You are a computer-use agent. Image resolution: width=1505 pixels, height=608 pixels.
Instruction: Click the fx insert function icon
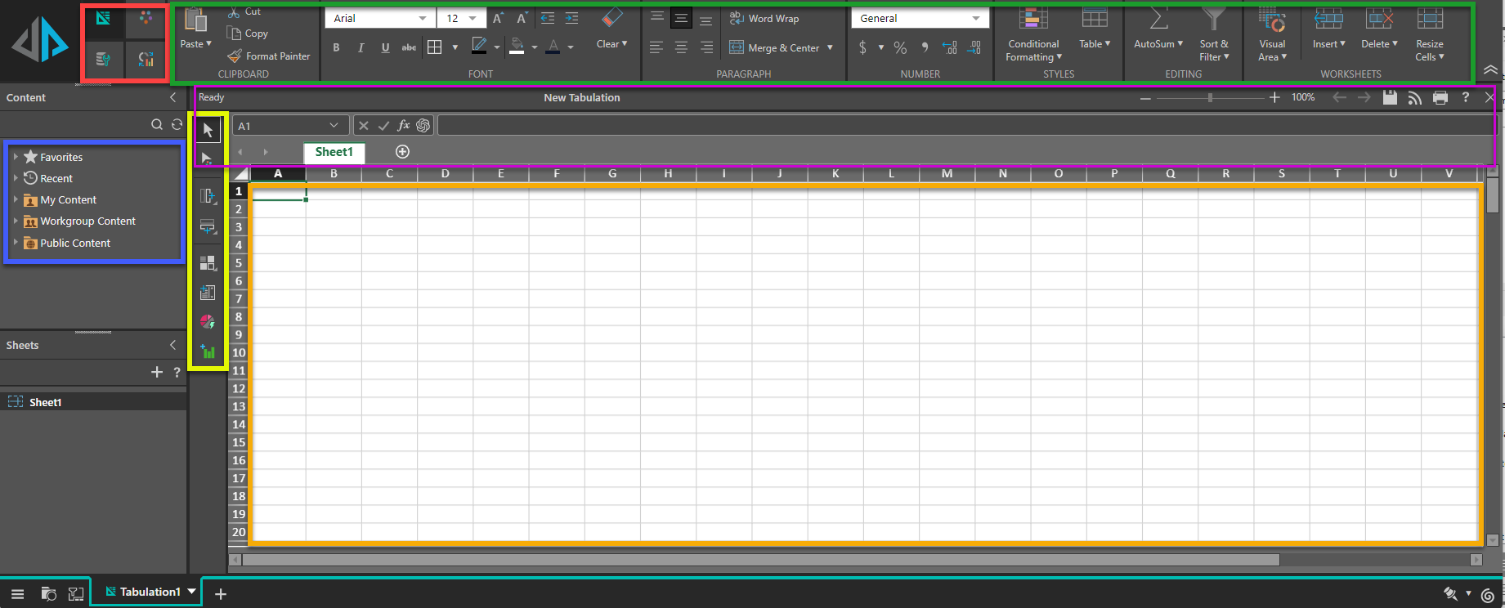[x=403, y=126]
